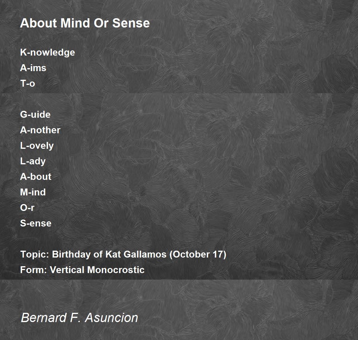Click the line S-ense
This screenshot has width=358, height=340.
36,223
